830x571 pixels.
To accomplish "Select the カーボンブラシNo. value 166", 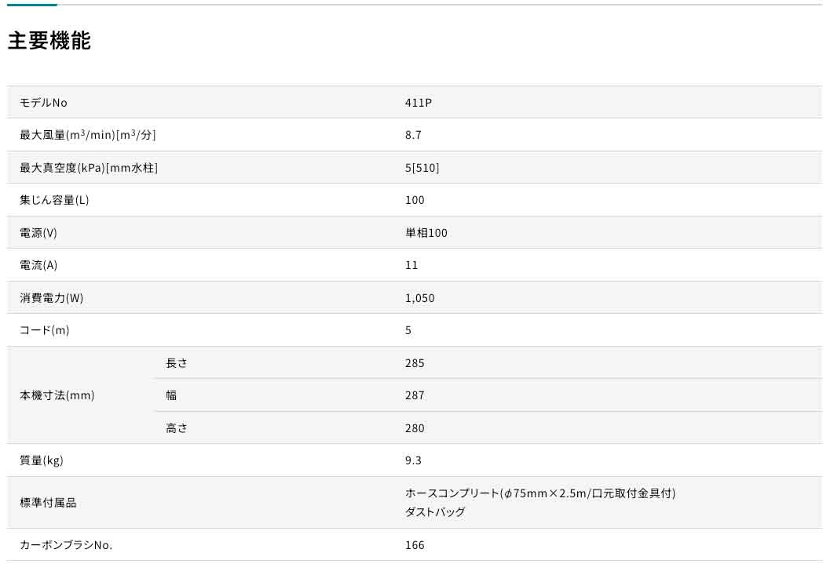I will tap(415, 545).
